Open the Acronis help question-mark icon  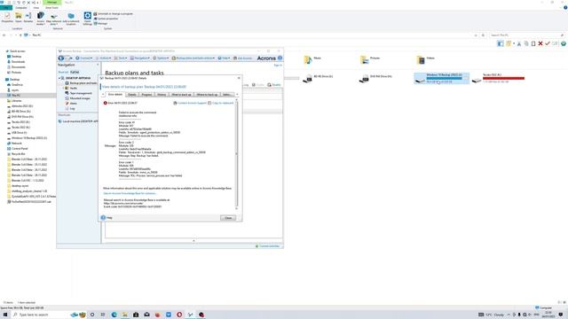(280, 58)
